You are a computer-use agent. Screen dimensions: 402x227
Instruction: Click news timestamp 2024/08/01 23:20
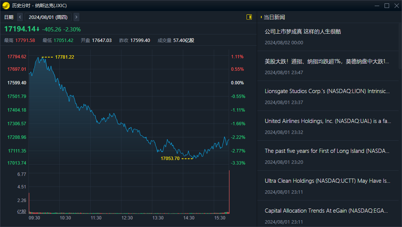284,162
